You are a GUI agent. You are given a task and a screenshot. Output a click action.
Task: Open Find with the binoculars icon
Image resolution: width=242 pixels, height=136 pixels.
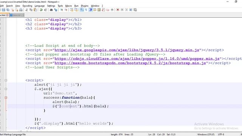51,10
